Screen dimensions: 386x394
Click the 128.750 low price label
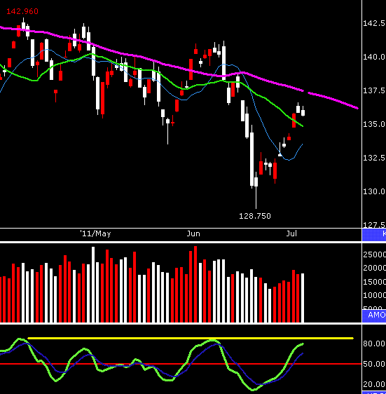(x=255, y=216)
